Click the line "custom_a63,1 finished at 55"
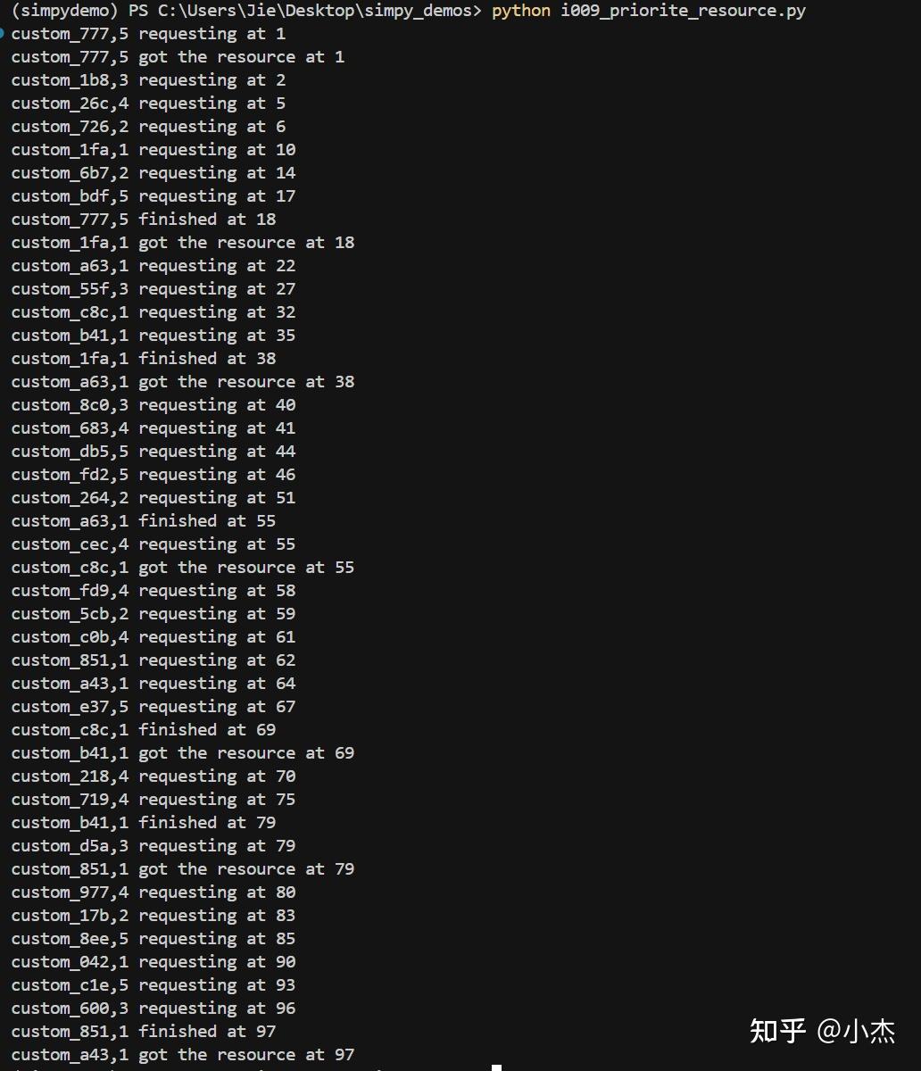 click(x=144, y=521)
